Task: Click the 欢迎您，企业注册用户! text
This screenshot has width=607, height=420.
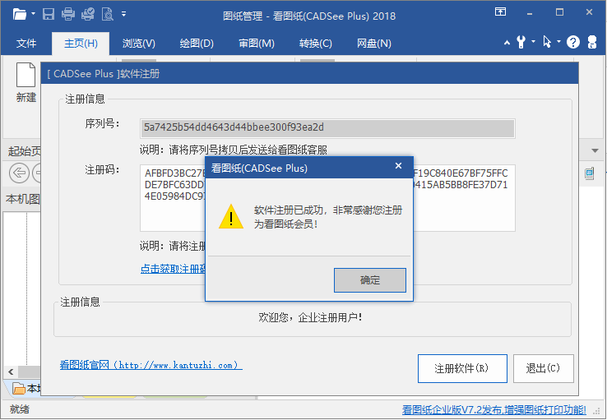Action: tap(310, 317)
